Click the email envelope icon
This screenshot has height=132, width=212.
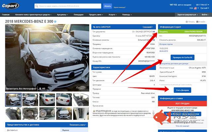coord(197,21)
